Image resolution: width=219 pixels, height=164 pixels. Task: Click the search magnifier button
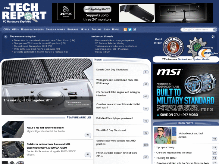click(x=215, y=29)
